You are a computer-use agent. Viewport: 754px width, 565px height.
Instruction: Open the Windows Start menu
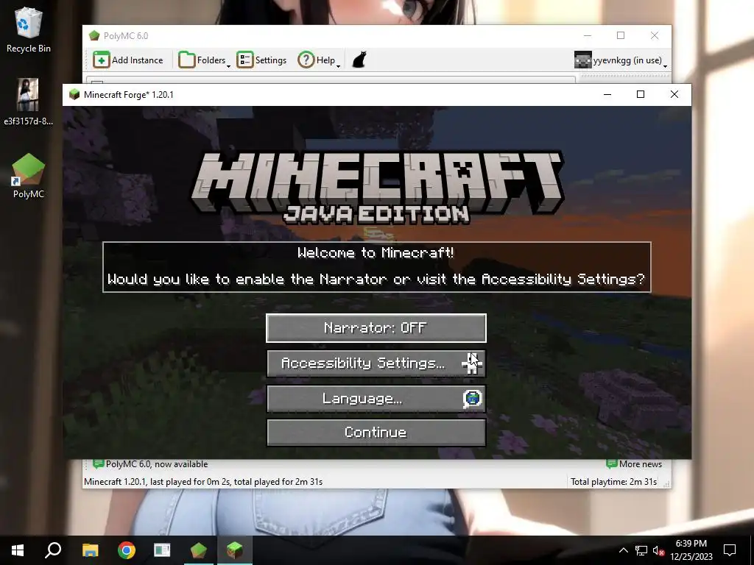tap(18, 550)
